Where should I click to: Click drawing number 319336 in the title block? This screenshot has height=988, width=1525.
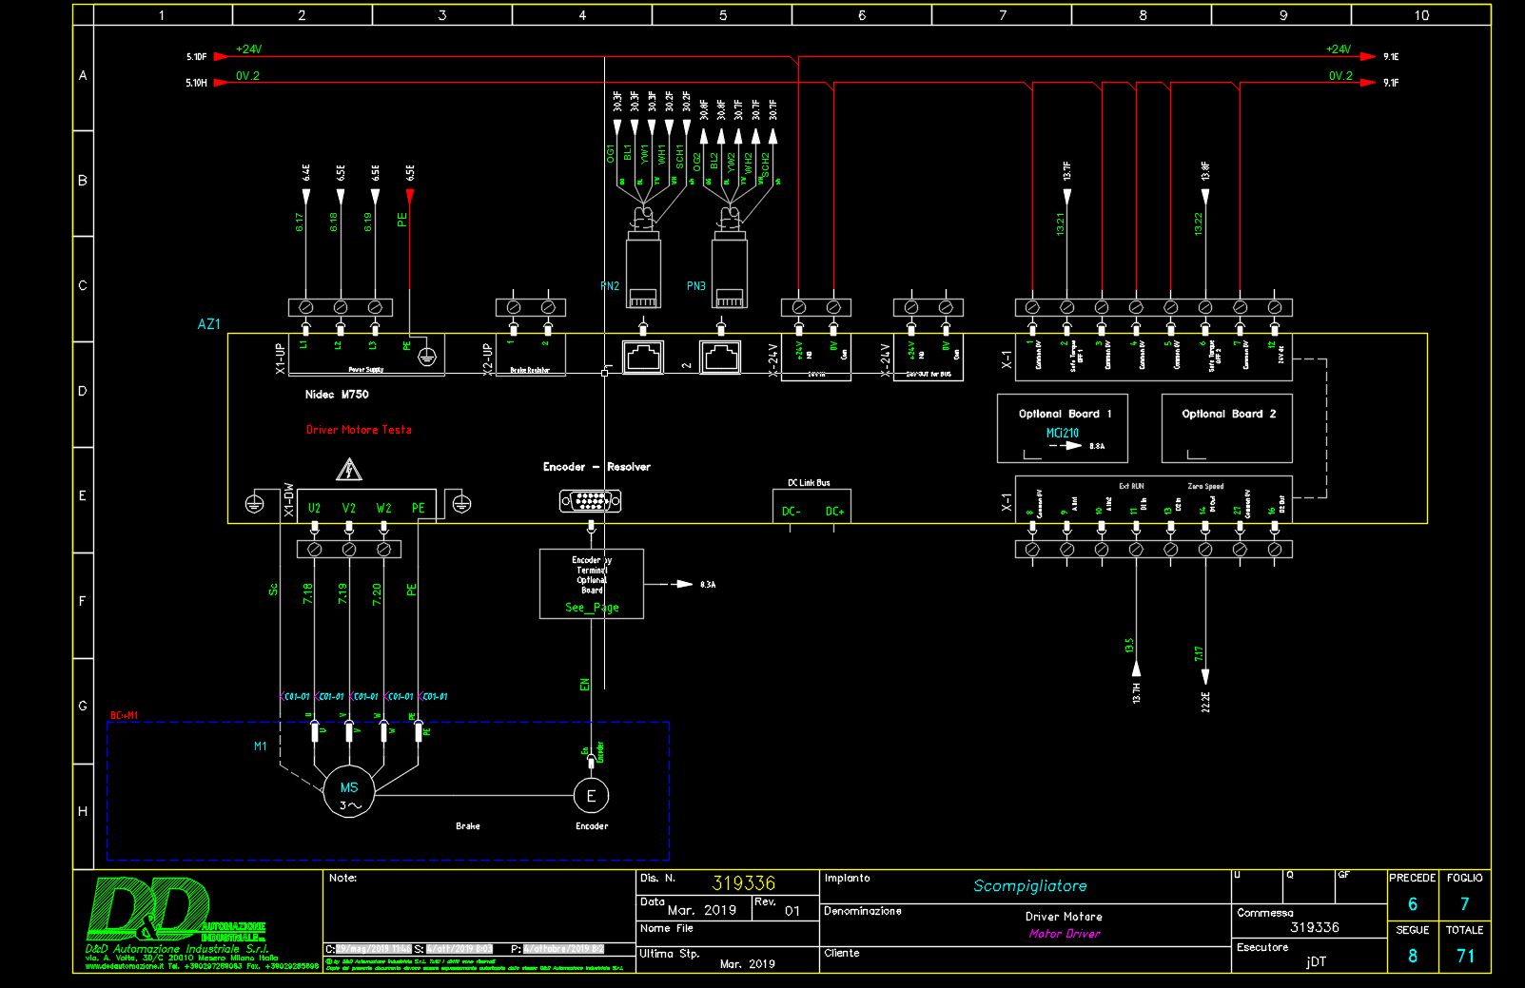pyautogui.click(x=744, y=883)
